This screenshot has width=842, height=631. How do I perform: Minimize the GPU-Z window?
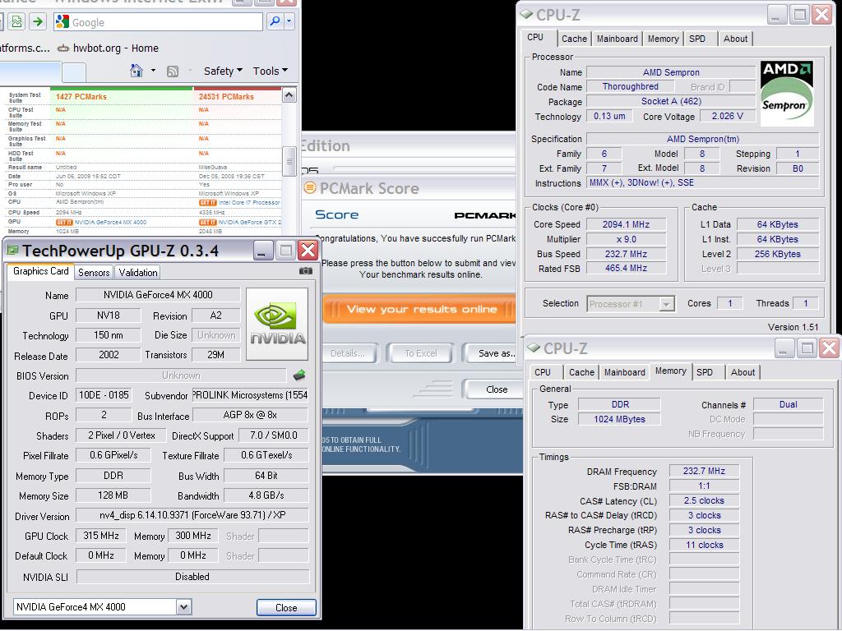(x=262, y=251)
